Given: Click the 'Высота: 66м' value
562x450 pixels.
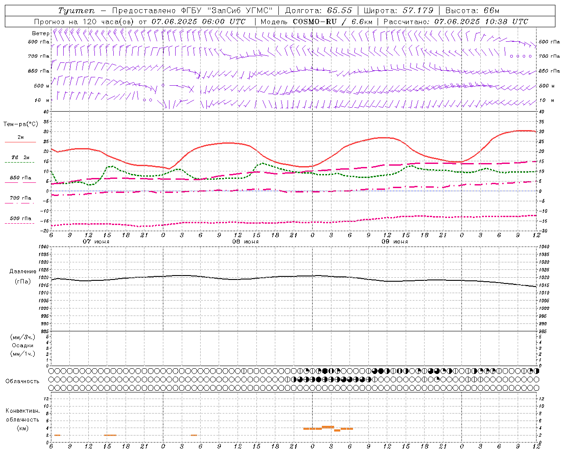Looking at the screenshot, I should (x=472, y=11).
